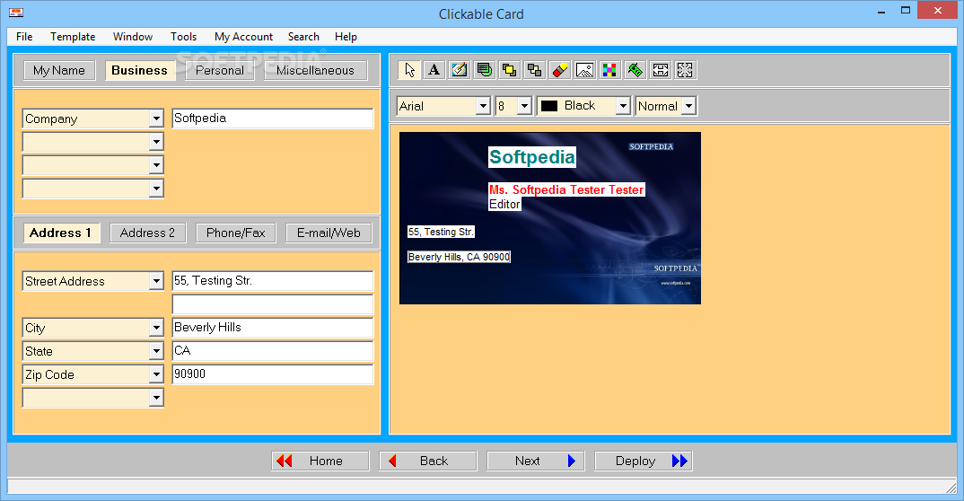Open the My Account menu
The image size is (964, 501).
pyautogui.click(x=243, y=37)
